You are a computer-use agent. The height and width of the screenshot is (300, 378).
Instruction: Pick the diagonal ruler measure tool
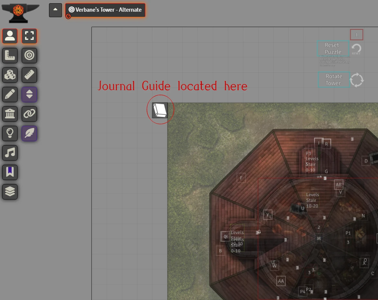click(30, 75)
